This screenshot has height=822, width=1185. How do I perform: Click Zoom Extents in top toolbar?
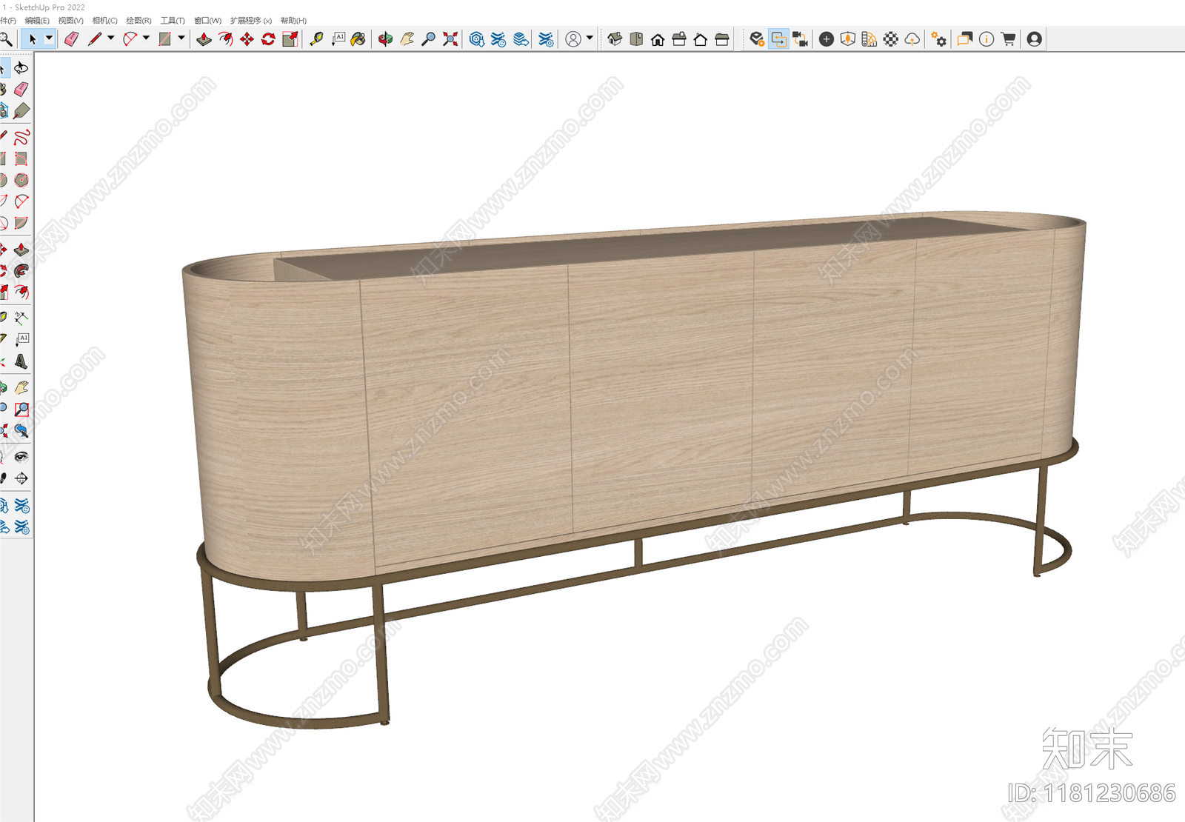click(450, 39)
